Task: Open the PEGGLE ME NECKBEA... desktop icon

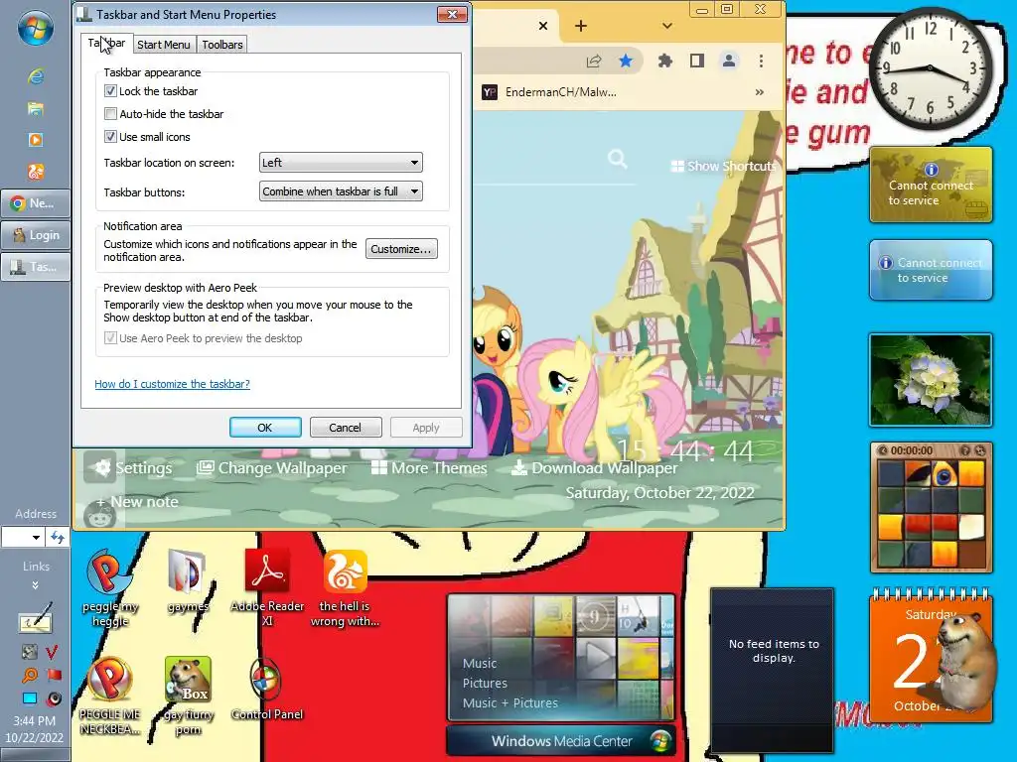Action: [x=109, y=696]
